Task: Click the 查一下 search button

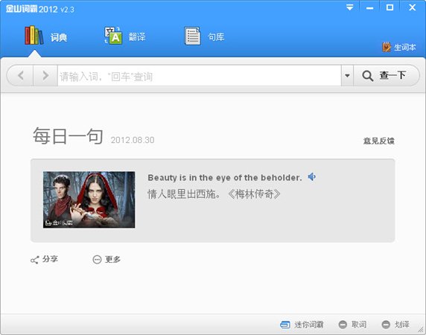Action: [386, 75]
